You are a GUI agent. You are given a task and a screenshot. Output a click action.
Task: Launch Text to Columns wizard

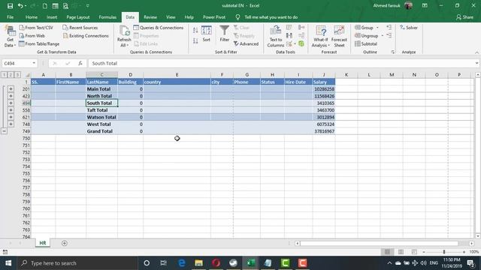coord(276,37)
